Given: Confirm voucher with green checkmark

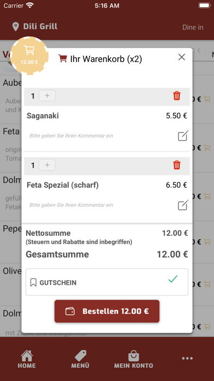Looking at the screenshot, I should [x=173, y=279].
